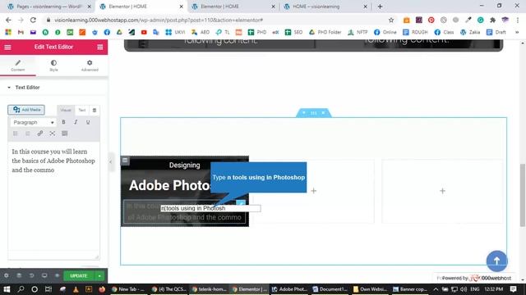526x295 pixels.
Task: Switch to the Pages - visionlearning browser tab
Action: [49, 7]
